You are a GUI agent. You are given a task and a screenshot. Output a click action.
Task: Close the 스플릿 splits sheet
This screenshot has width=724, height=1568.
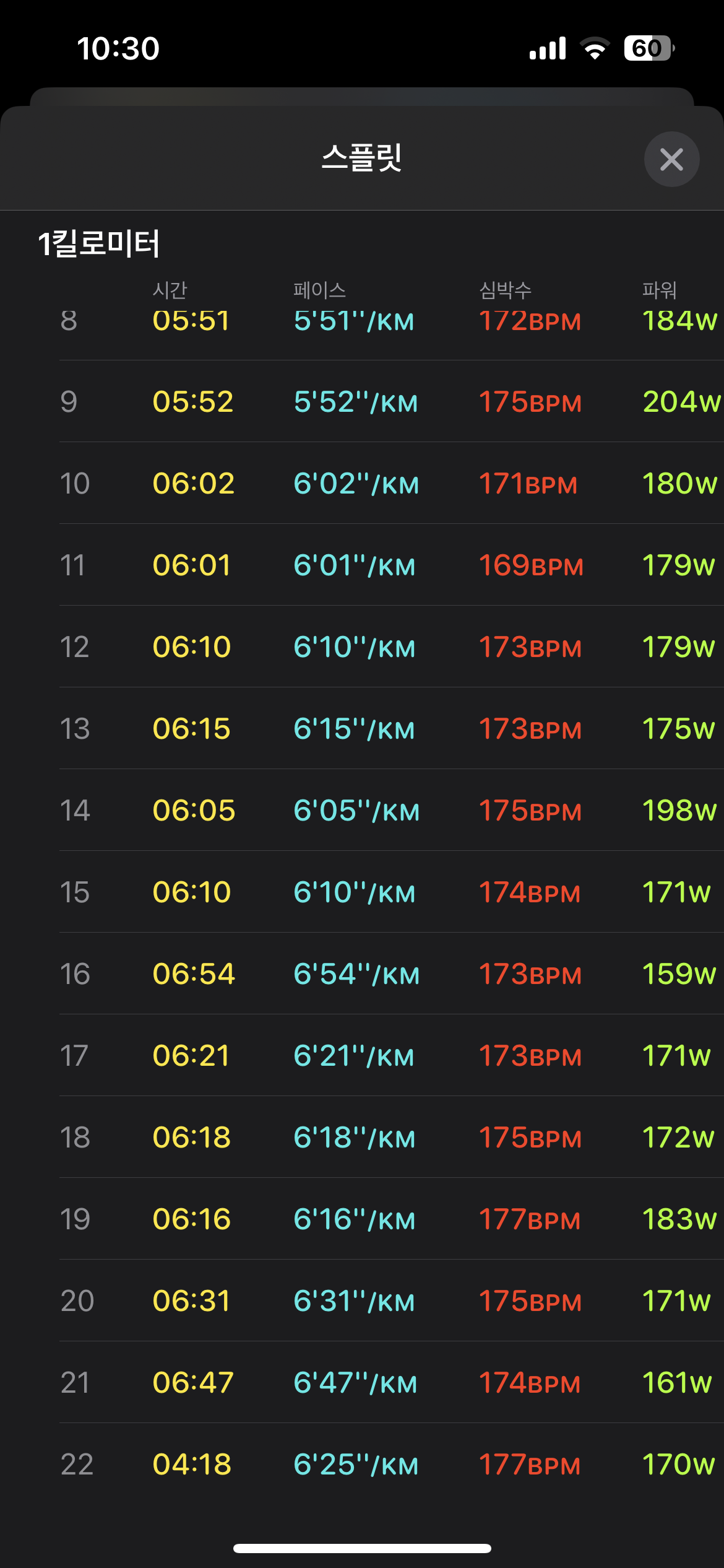pyautogui.click(x=671, y=159)
